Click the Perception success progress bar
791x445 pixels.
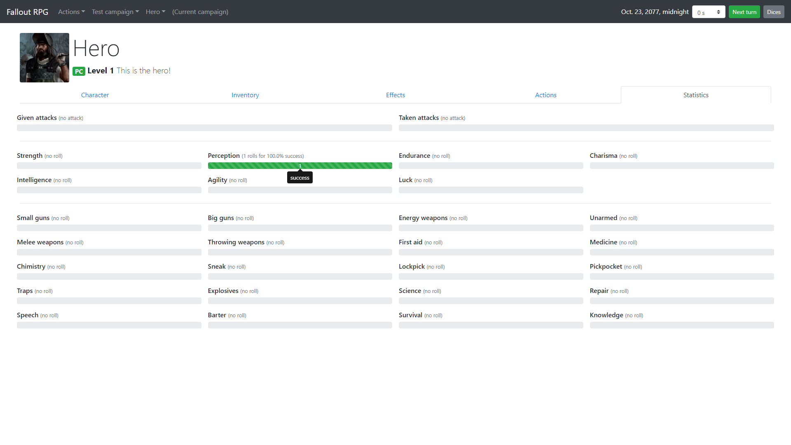[300, 166]
